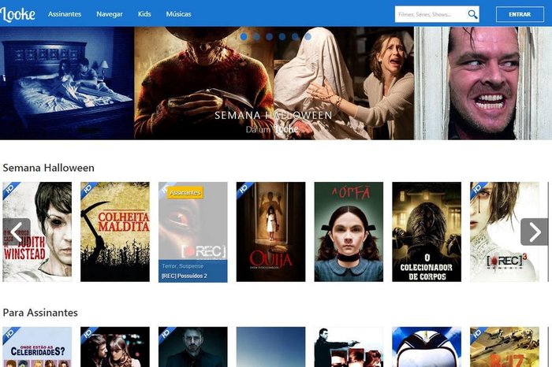Open the A Órfã movie poster
Screen dimensions: 552x367
coord(349,232)
